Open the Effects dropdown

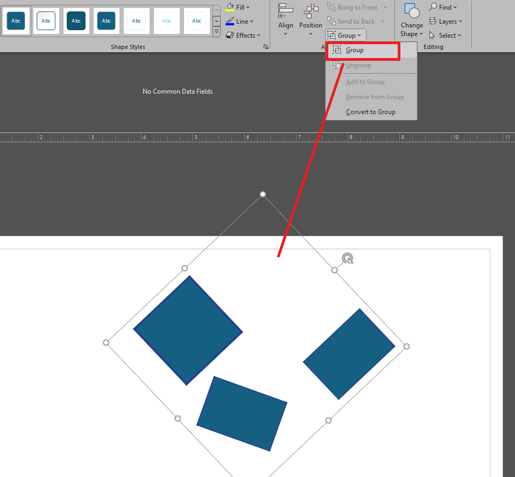(x=243, y=35)
